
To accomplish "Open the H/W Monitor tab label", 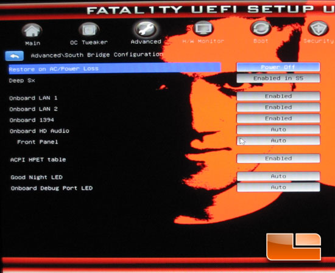I will pos(203,41).
